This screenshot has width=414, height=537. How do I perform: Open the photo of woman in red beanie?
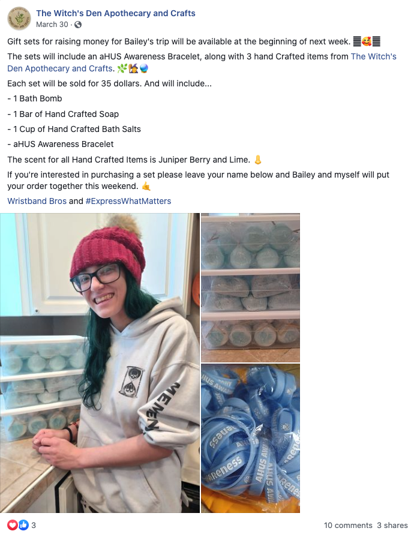click(x=100, y=362)
